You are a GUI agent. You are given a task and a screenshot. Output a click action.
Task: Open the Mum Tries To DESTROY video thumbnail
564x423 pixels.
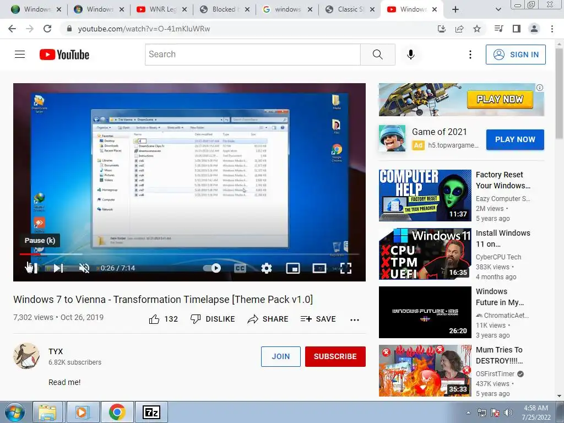click(425, 371)
